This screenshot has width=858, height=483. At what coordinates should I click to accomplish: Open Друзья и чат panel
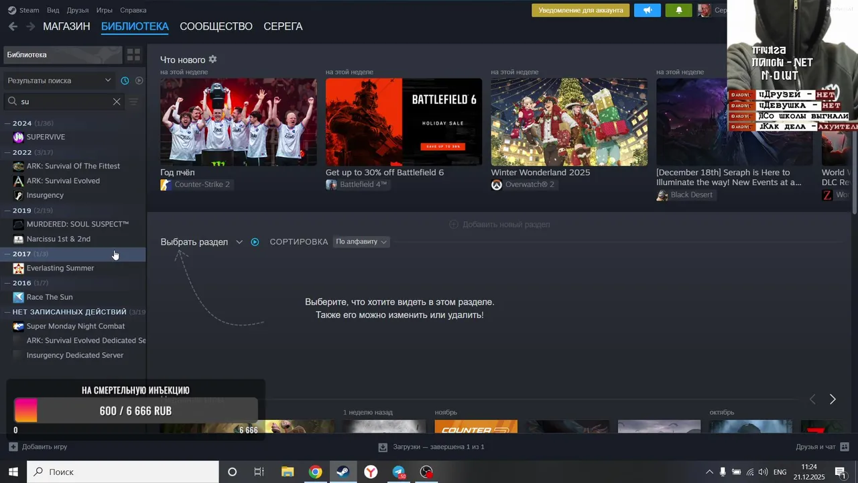tap(822, 447)
